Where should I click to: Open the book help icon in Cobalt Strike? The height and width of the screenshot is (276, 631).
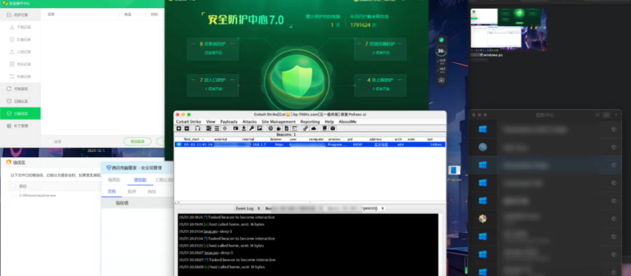coord(325,128)
